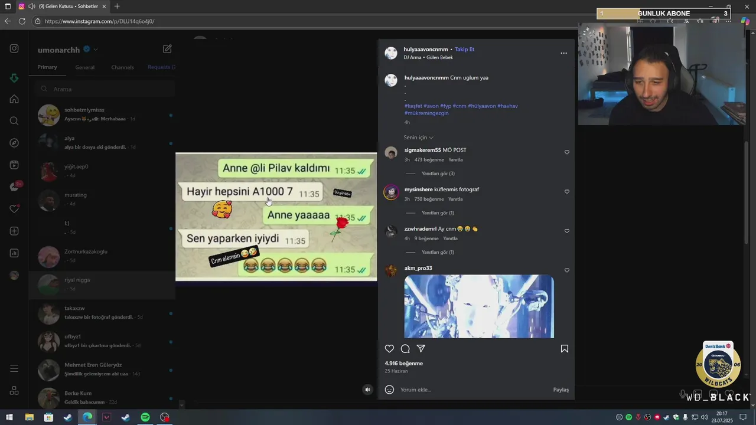Open Berke Kum conversation

click(102, 397)
